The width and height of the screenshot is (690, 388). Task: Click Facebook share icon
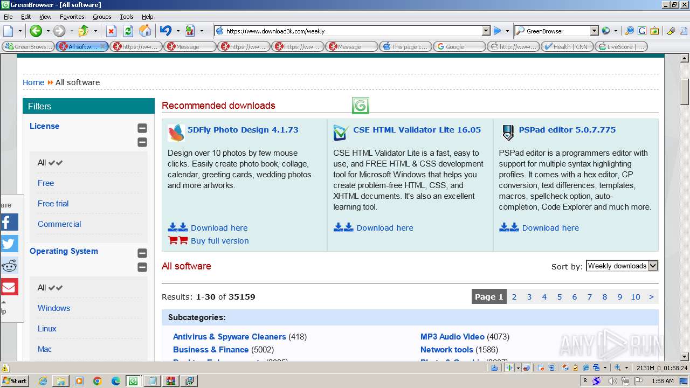pyautogui.click(x=9, y=222)
